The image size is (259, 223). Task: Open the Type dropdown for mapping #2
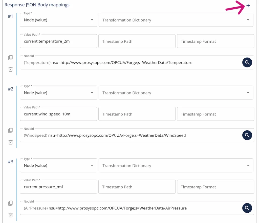coord(92,92)
